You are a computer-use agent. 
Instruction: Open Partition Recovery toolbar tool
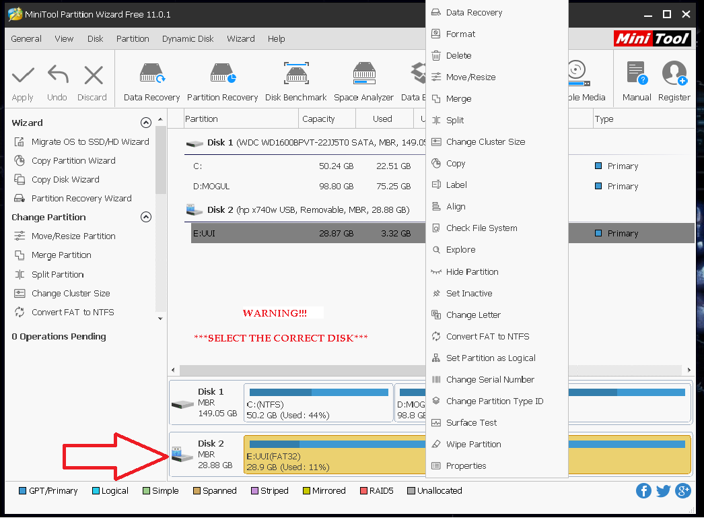222,82
